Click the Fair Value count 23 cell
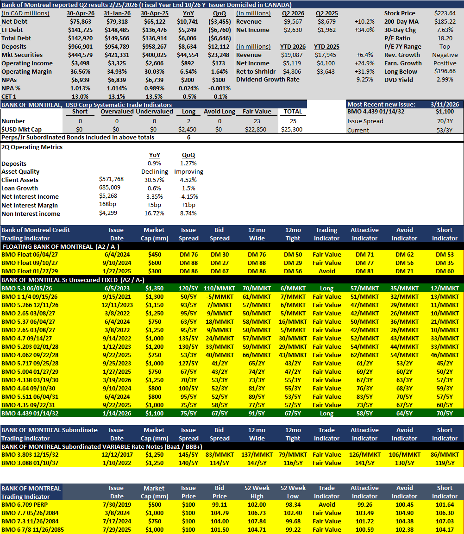Image resolution: width=464 pixels, height=534 pixels. [257, 121]
